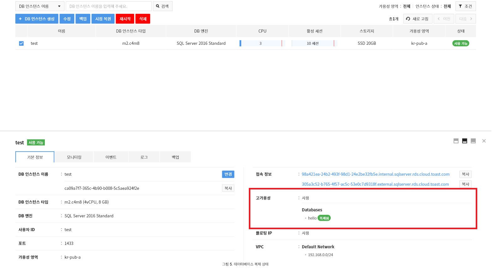Click the 검색 search button
Viewport: 492px width, 269px height.
click(x=163, y=6)
